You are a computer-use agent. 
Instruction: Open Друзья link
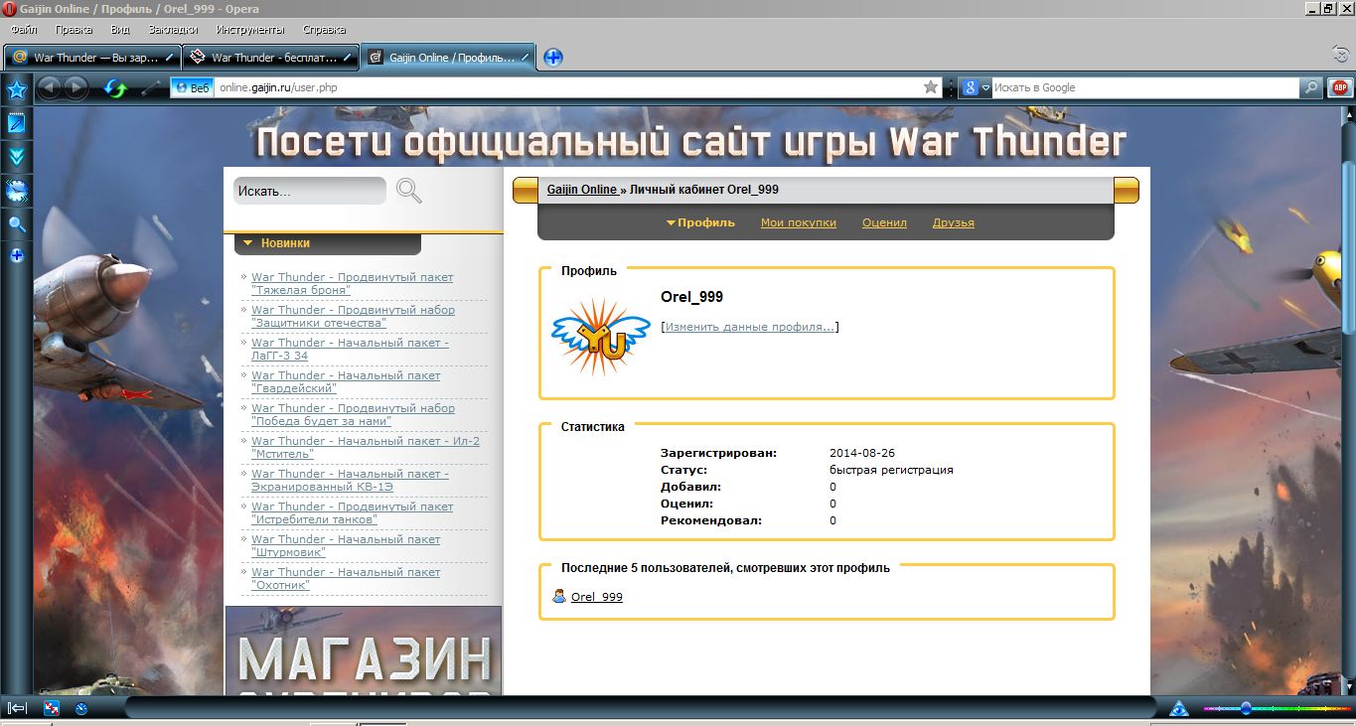pyautogui.click(x=954, y=222)
